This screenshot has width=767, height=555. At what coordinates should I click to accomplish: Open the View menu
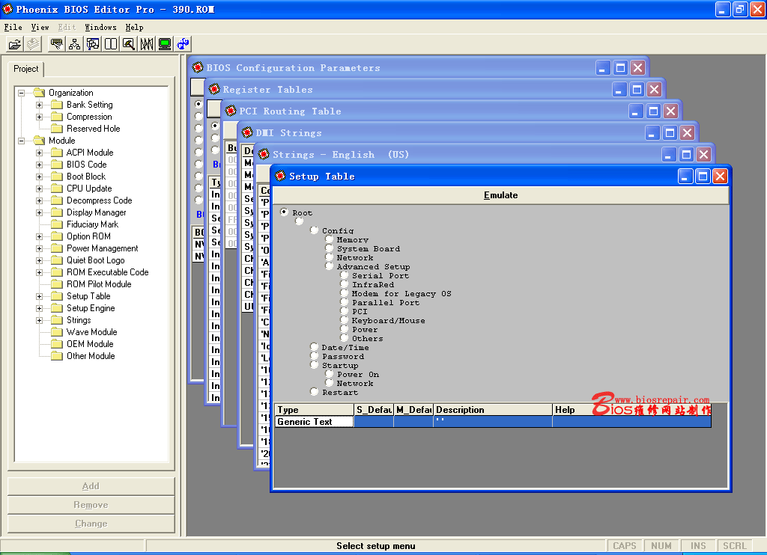point(40,28)
